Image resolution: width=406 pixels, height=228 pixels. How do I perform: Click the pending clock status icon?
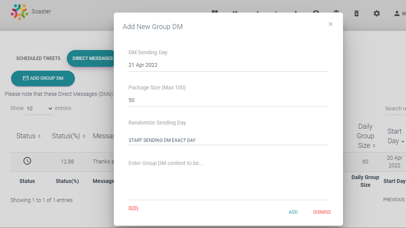pos(27,161)
